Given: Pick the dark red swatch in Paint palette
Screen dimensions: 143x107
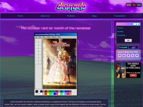Looking at the screenshot, I should point(46,91).
